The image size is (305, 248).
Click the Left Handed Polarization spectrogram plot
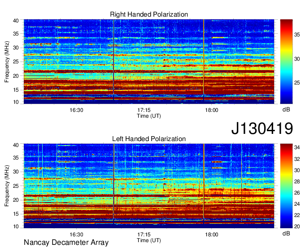coord(149,186)
